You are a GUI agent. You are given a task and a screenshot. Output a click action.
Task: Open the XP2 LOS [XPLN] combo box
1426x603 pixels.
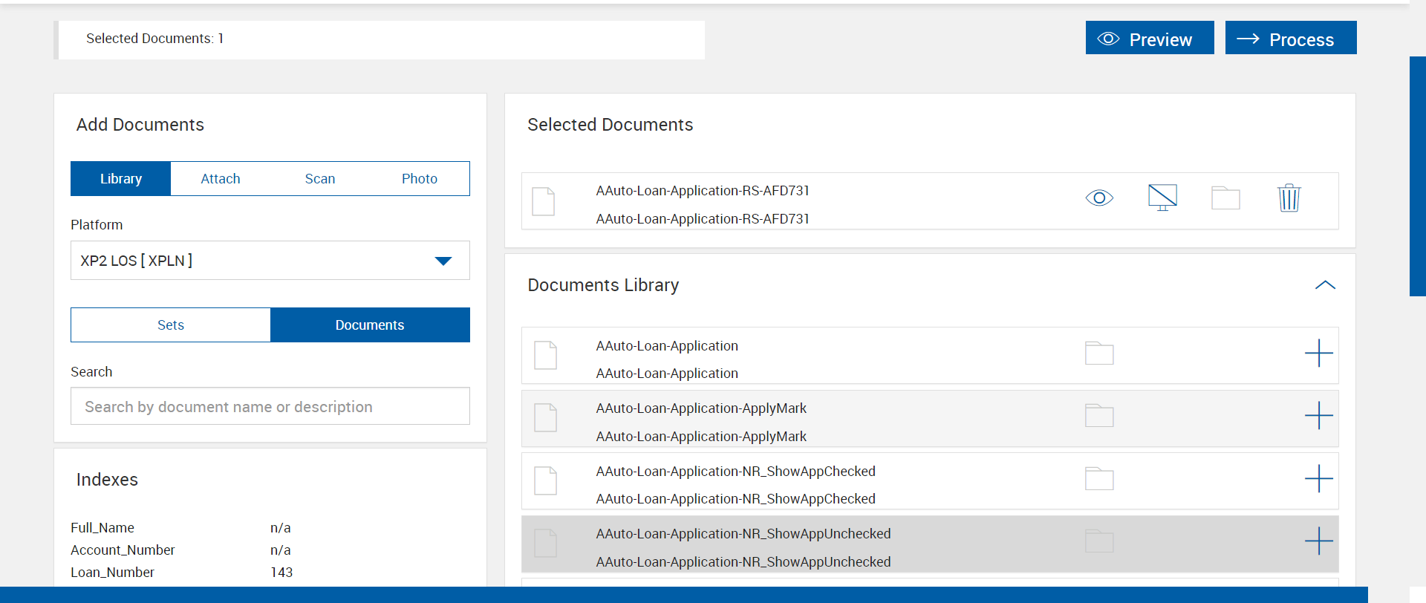(253, 261)
